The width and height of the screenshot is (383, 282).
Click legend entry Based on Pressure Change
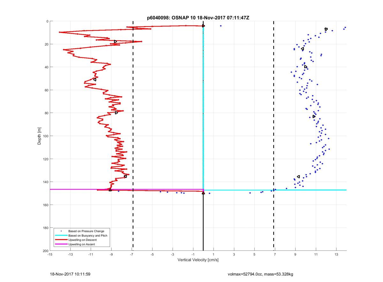86,231
